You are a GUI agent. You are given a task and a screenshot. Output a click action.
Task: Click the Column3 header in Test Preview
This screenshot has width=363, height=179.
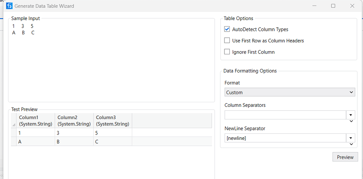pos(113,121)
